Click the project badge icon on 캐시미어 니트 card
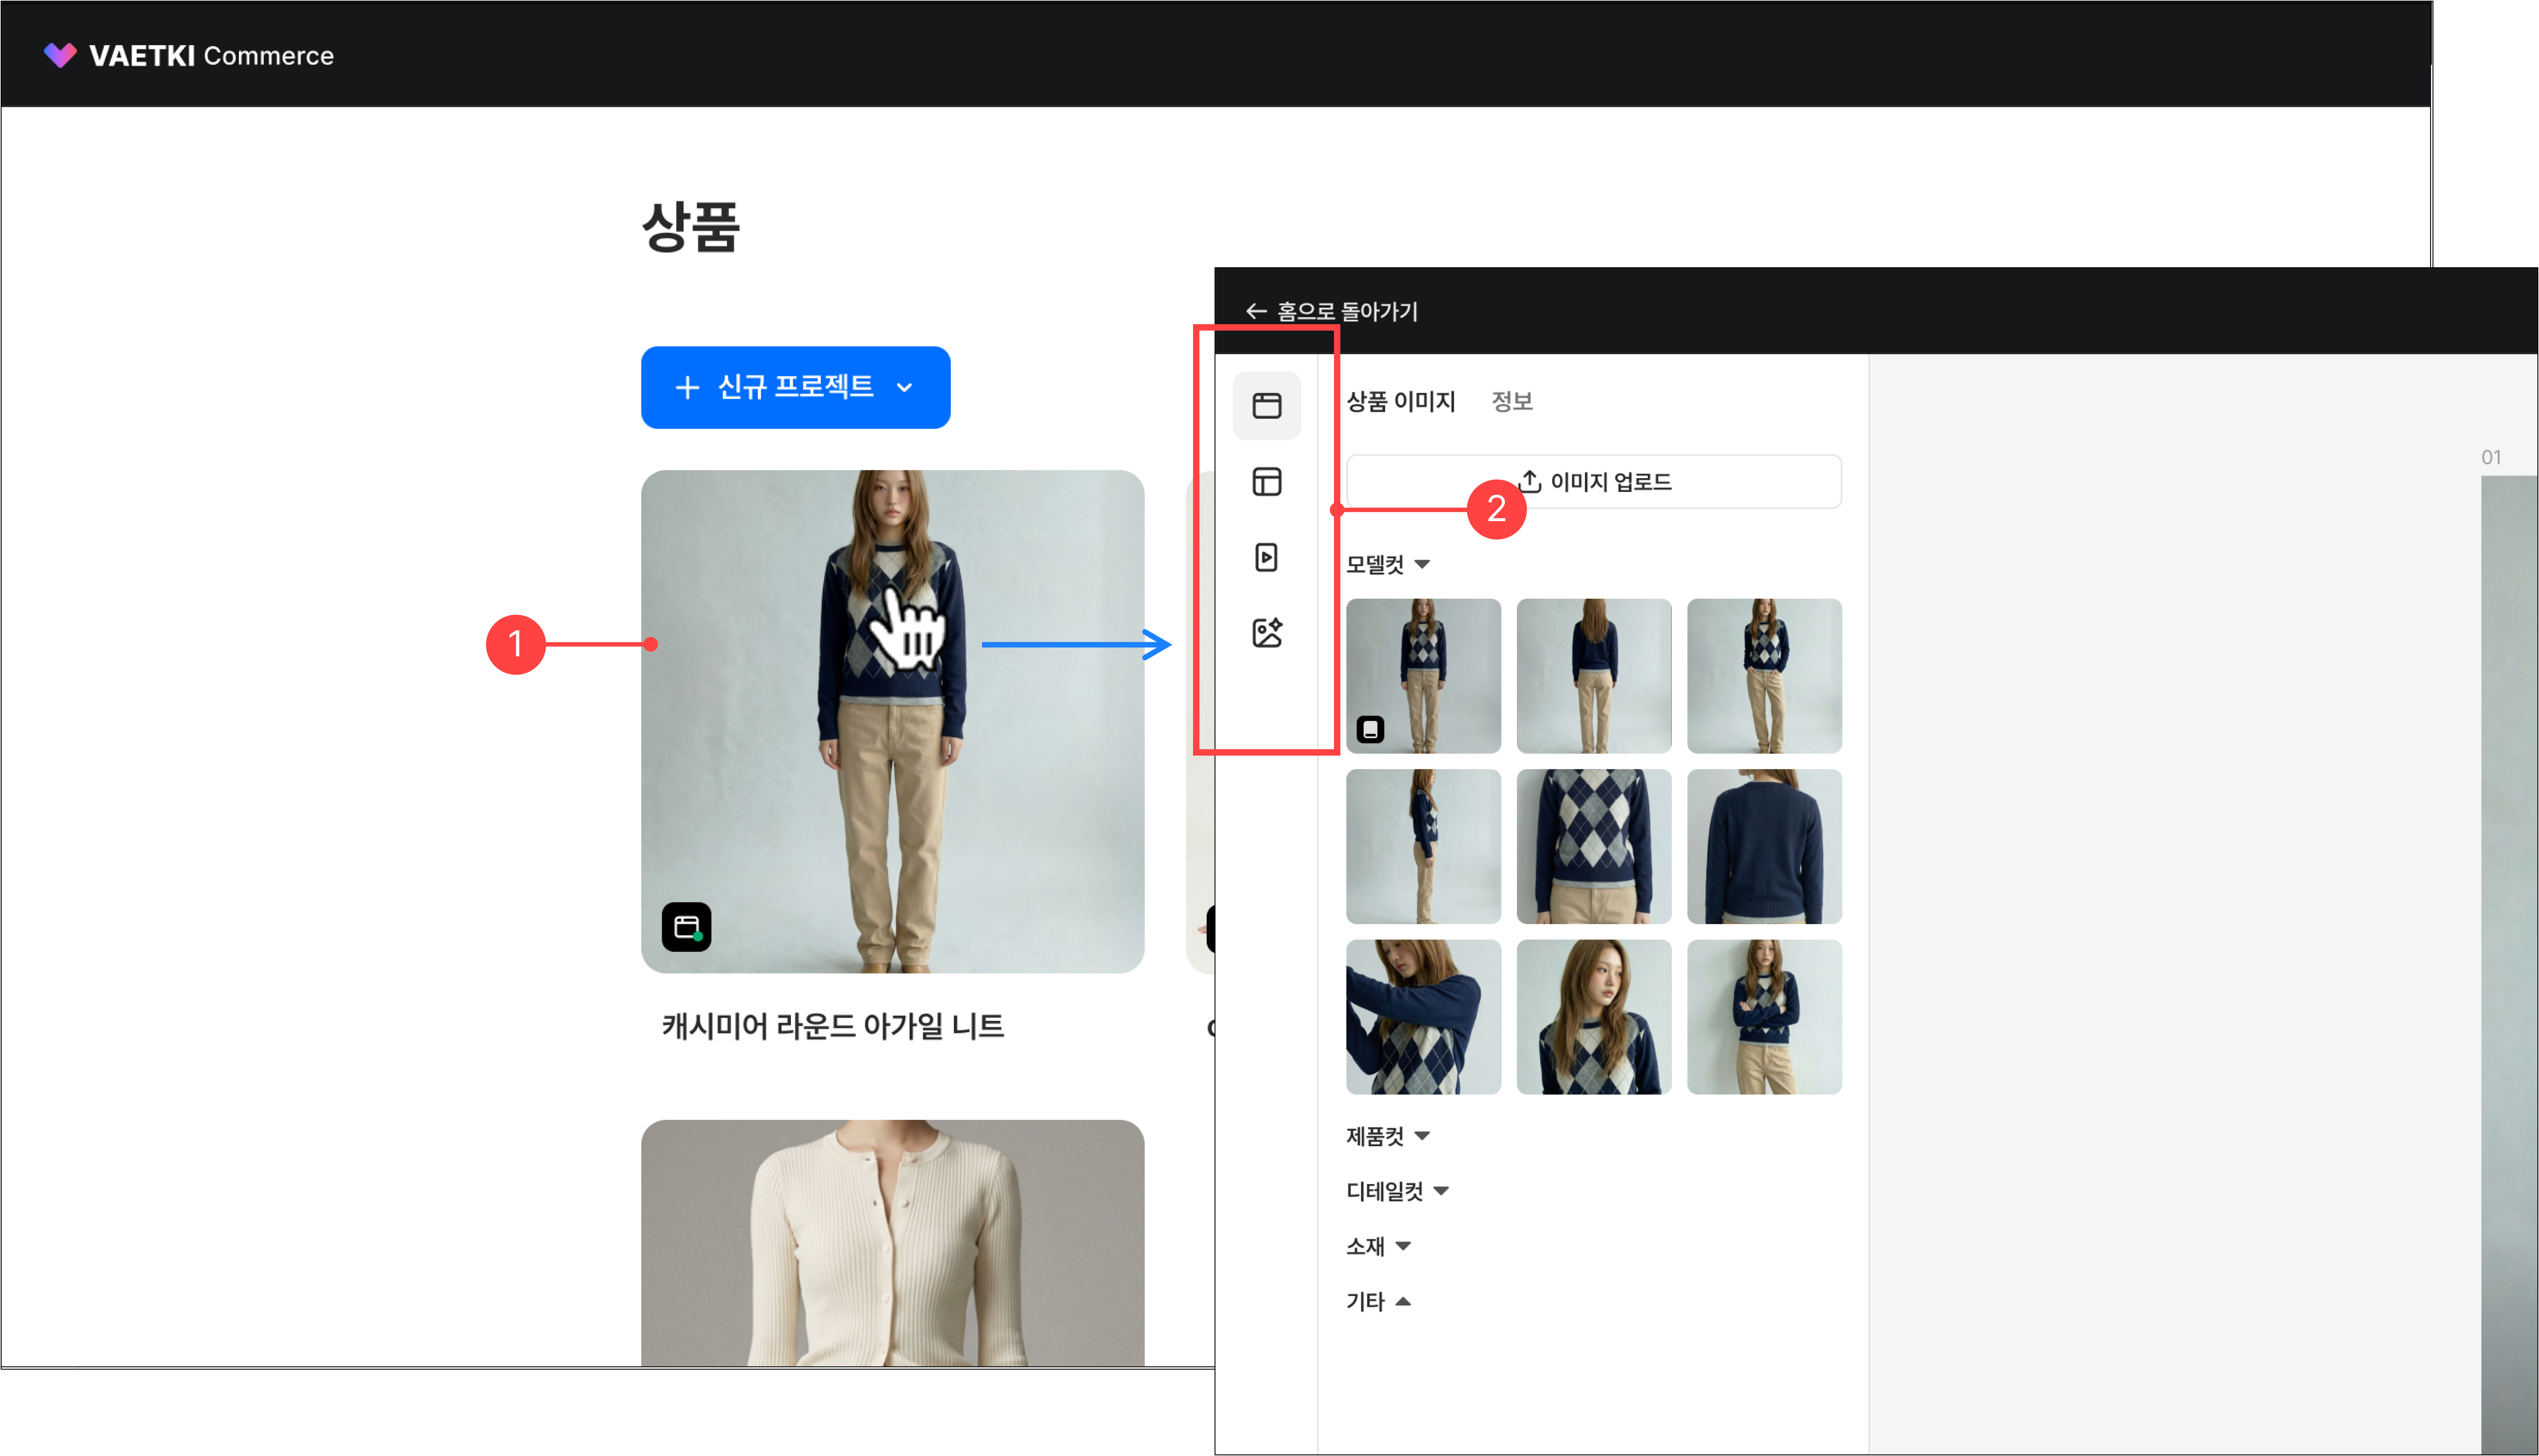This screenshot has height=1456, width=2539. pyautogui.click(x=686, y=927)
